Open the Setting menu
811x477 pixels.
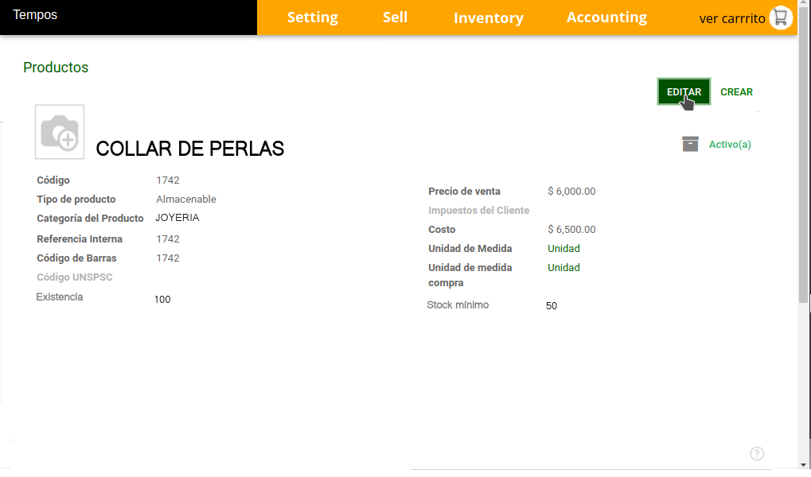tap(312, 17)
